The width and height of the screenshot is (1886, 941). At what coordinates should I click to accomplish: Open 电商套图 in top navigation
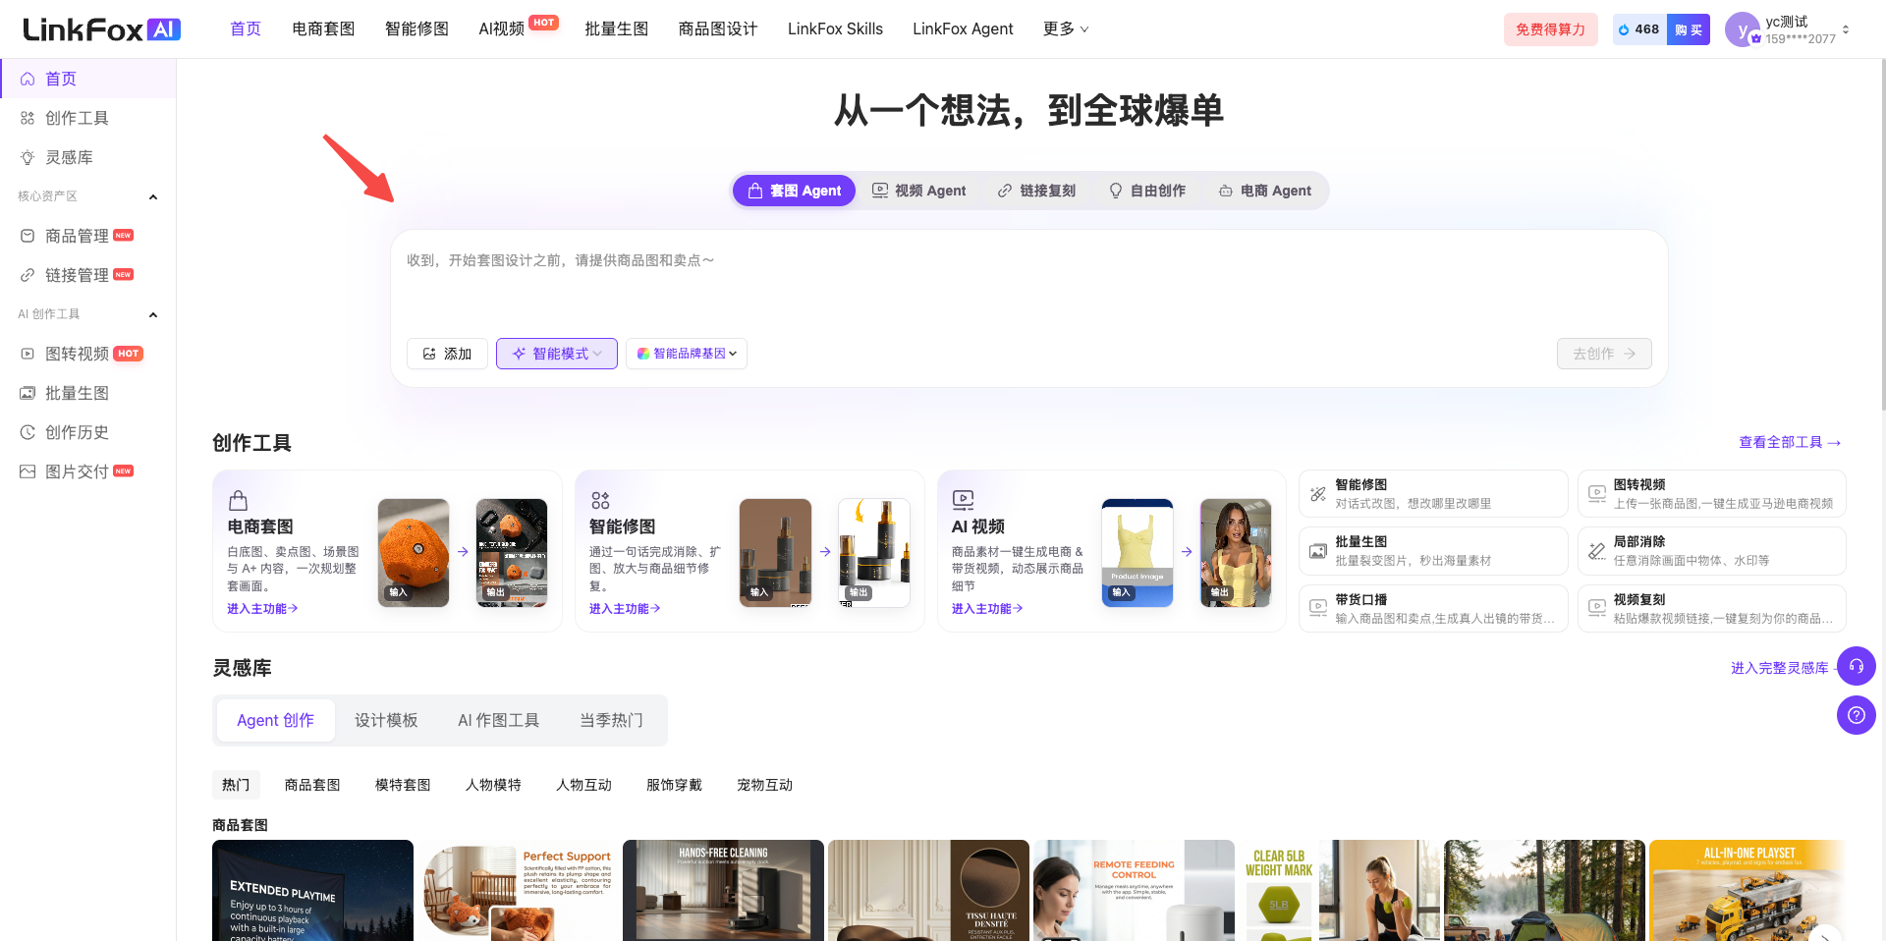(x=323, y=29)
